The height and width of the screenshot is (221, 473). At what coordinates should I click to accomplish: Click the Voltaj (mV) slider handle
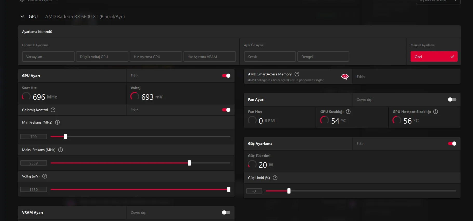229,189
